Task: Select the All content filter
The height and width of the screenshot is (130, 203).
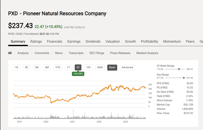Action: pos(10,53)
